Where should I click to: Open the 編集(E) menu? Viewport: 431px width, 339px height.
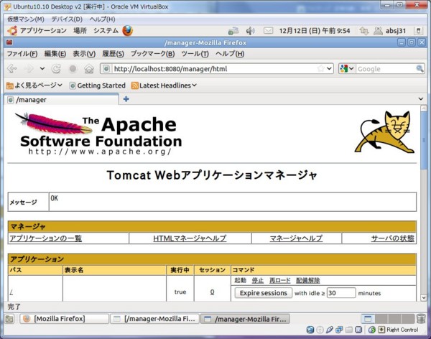(x=55, y=54)
